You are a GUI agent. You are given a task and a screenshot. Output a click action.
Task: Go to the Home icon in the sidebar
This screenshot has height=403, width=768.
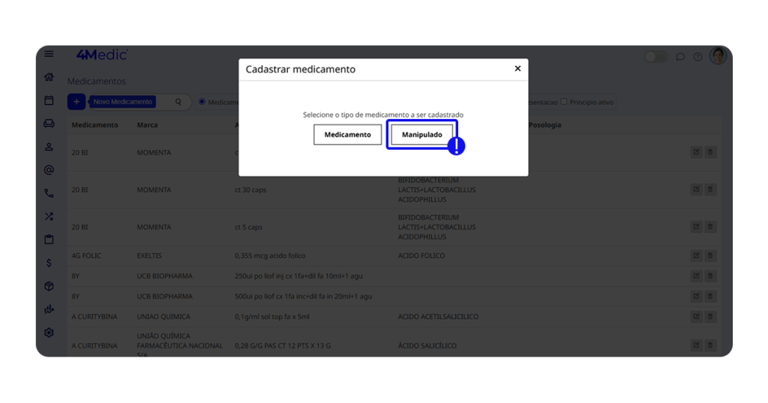coord(49,77)
